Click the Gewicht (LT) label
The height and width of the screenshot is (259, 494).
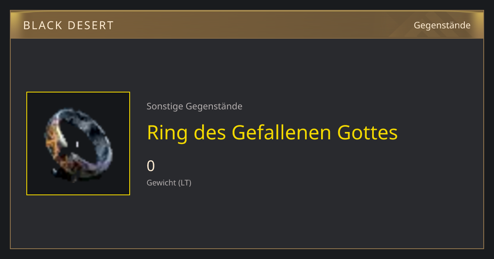coord(169,183)
